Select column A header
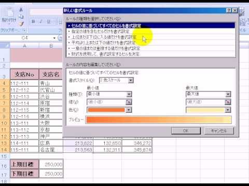 [x=24, y=46]
